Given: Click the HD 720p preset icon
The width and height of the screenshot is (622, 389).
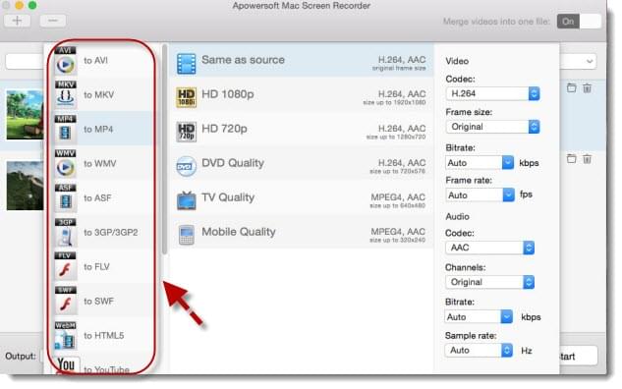Looking at the screenshot, I should coord(186,132).
